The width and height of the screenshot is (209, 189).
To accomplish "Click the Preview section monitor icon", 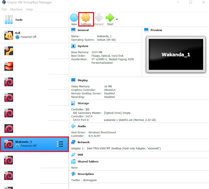I will pyautogui.click(x=146, y=30).
